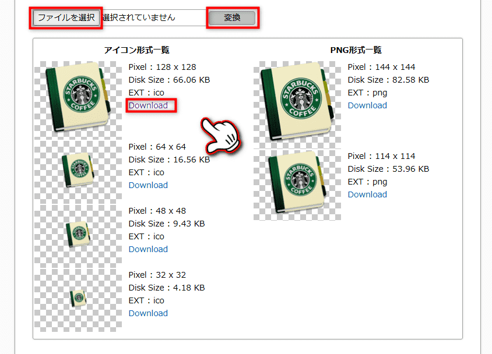Click the PNG形式一覧 heading
The image size is (492, 354).
point(356,50)
